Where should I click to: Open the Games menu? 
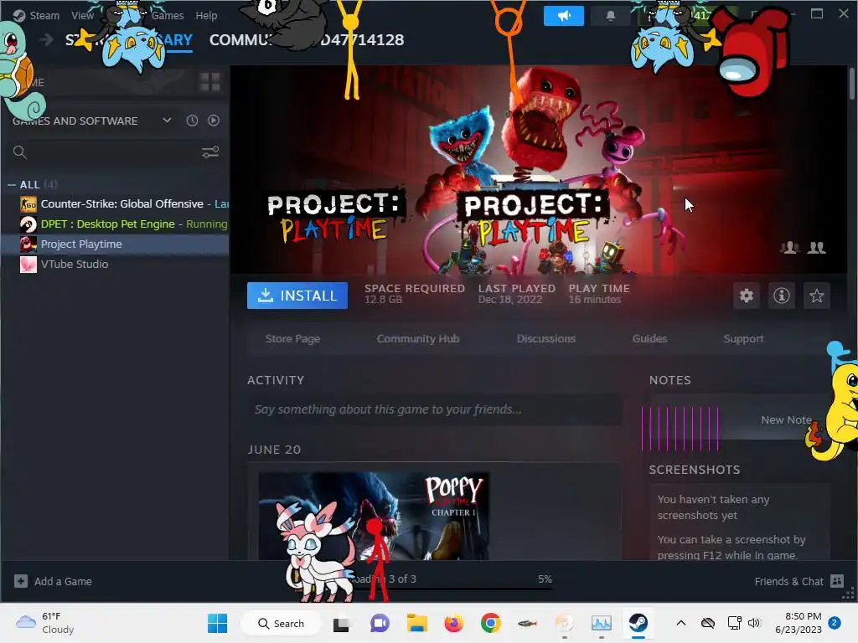[168, 15]
